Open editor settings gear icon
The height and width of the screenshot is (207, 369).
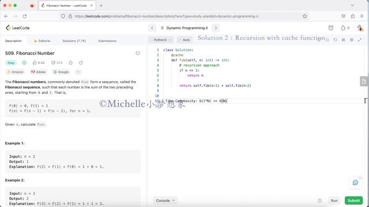(x=352, y=40)
